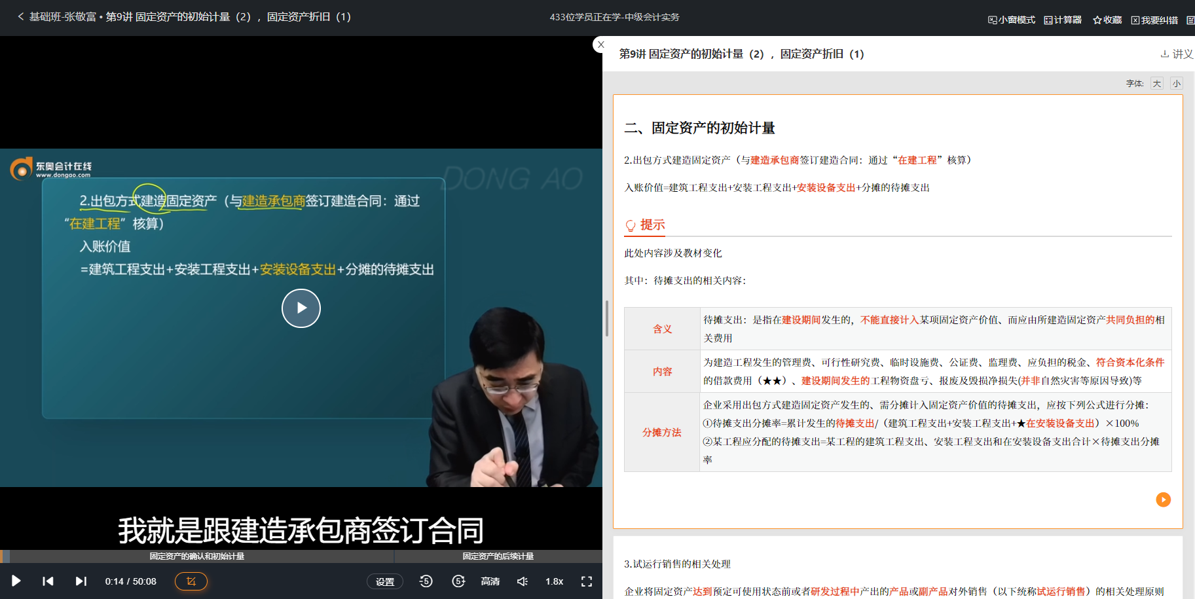Switch to 固定资产的后续计量 chapter
Viewport: 1195px width, 599px height.
[x=498, y=556]
